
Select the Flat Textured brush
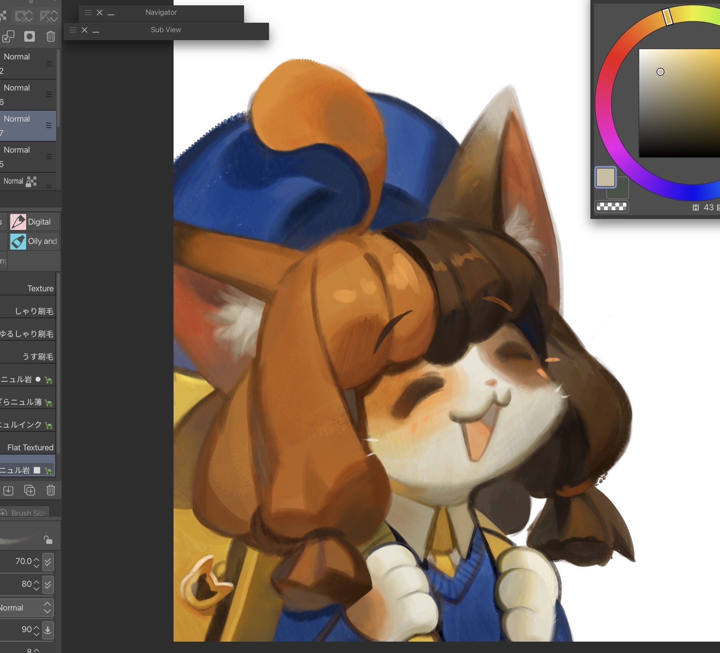coord(30,447)
